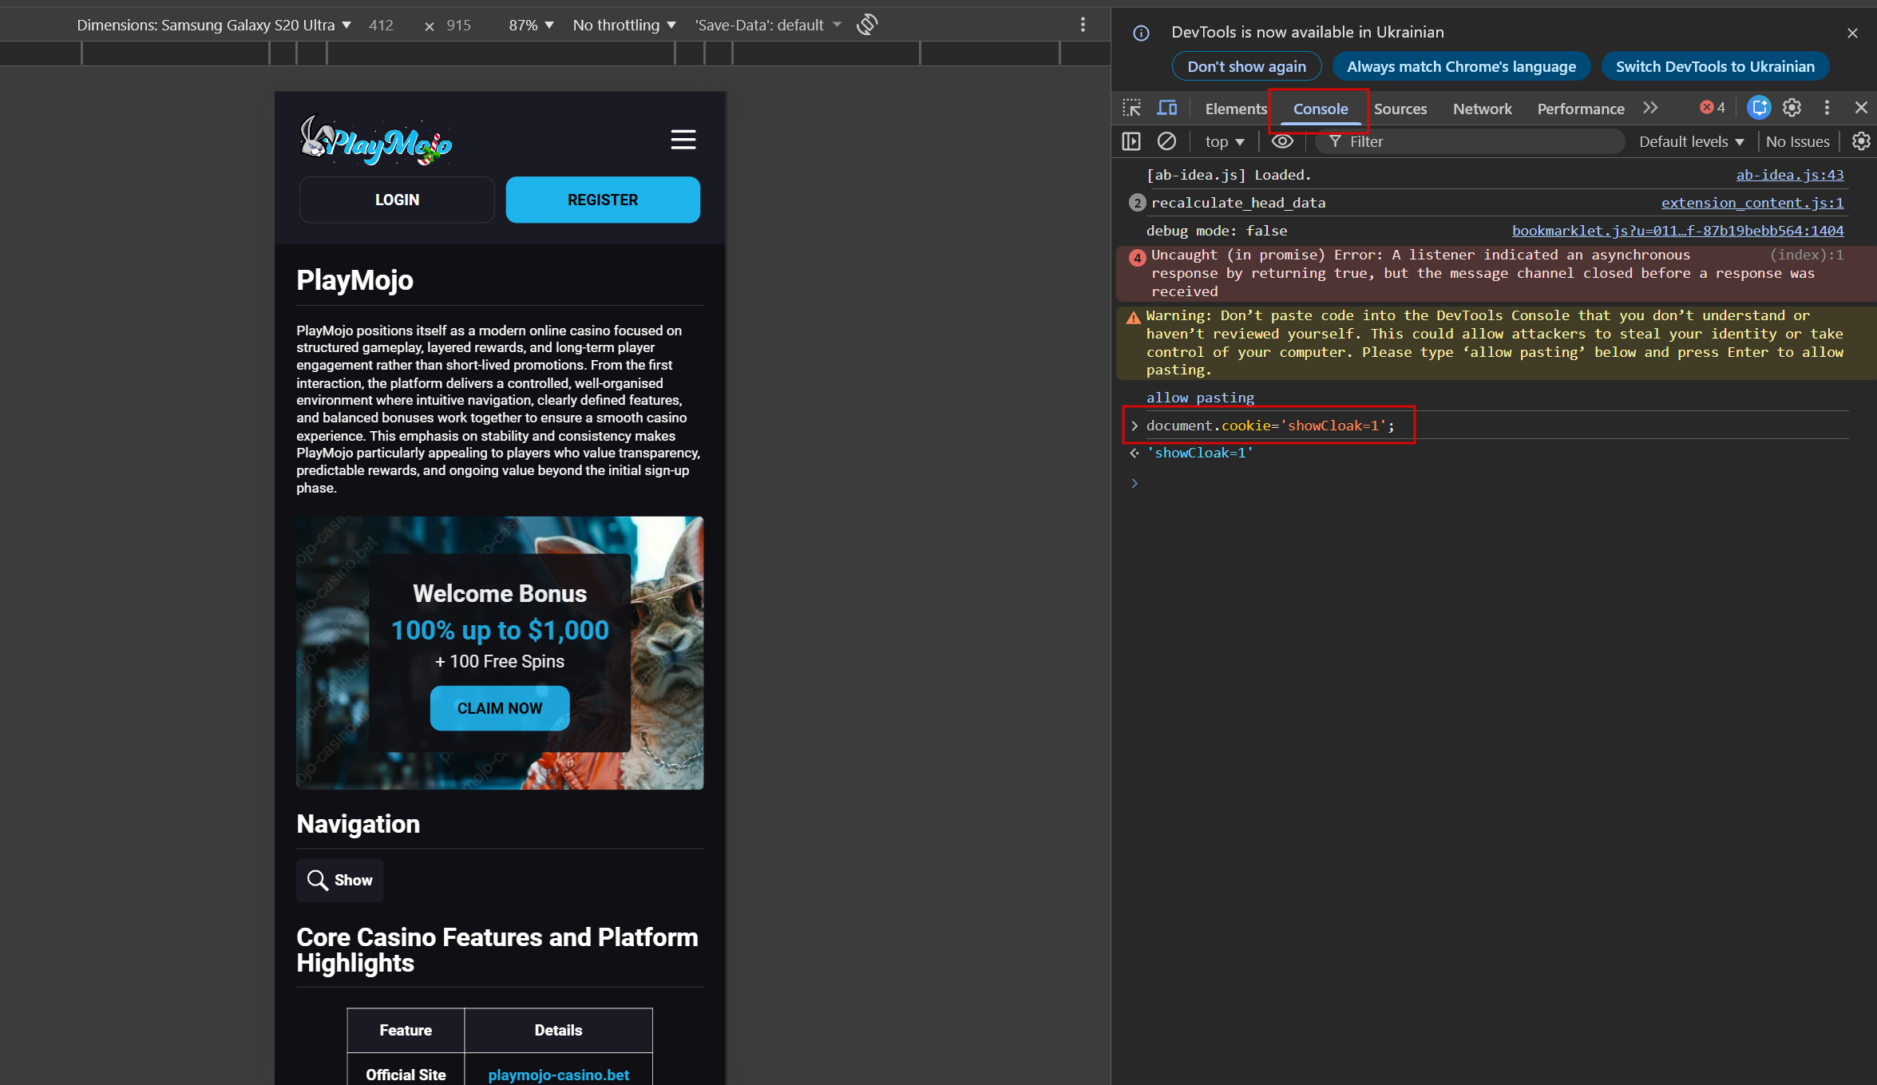Toggle the console sidebar panel icon
This screenshot has width=1877, height=1085.
click(1131, 141)
